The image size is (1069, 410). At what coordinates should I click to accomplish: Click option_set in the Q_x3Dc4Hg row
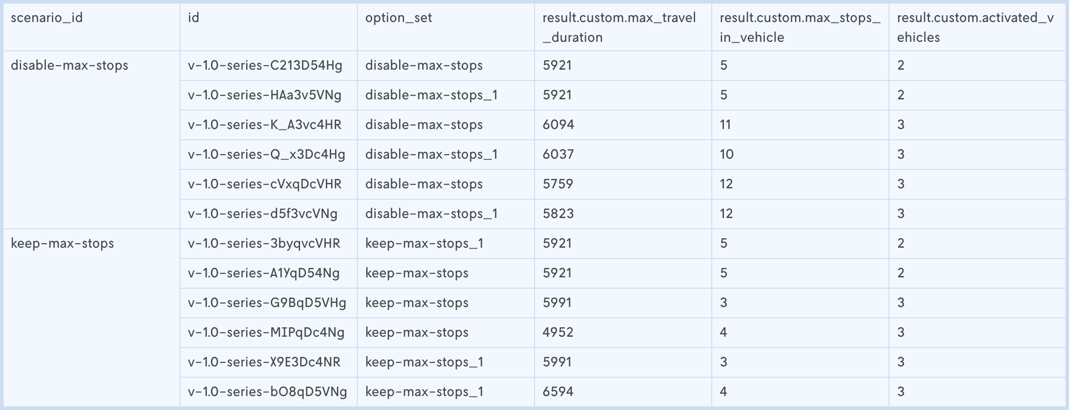431,155
